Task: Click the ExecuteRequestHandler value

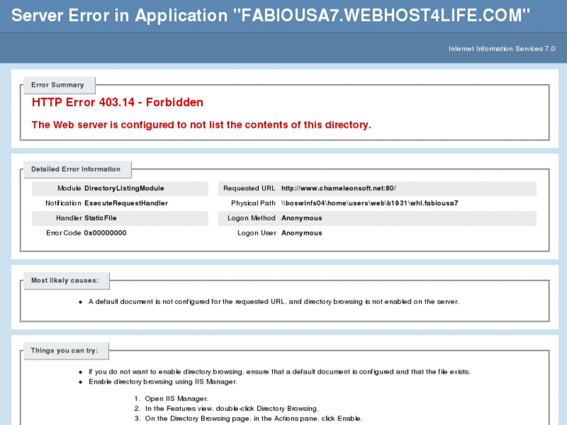Action: 126,204
